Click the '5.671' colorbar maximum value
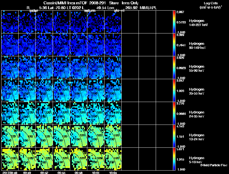This screenshot has height=174, width=229. point(180,149)
